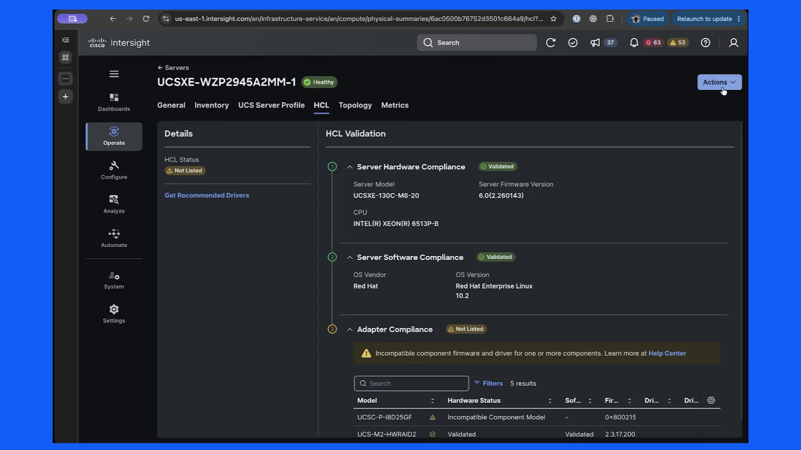Collapse Server Hardware Compliance section
This screenshot has height=450, width=801.
tap(350, 167)
